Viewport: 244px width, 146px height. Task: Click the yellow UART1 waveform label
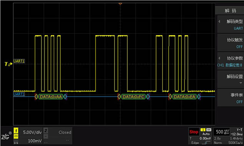click(x=19, y=61)
